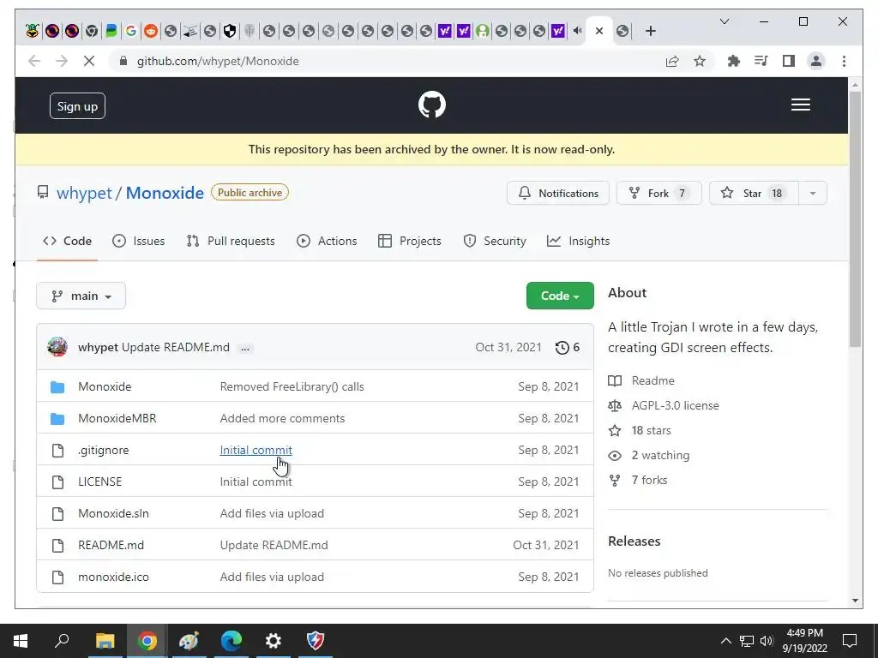Open Update README.md message in README.md row

[x=274, y=545]
